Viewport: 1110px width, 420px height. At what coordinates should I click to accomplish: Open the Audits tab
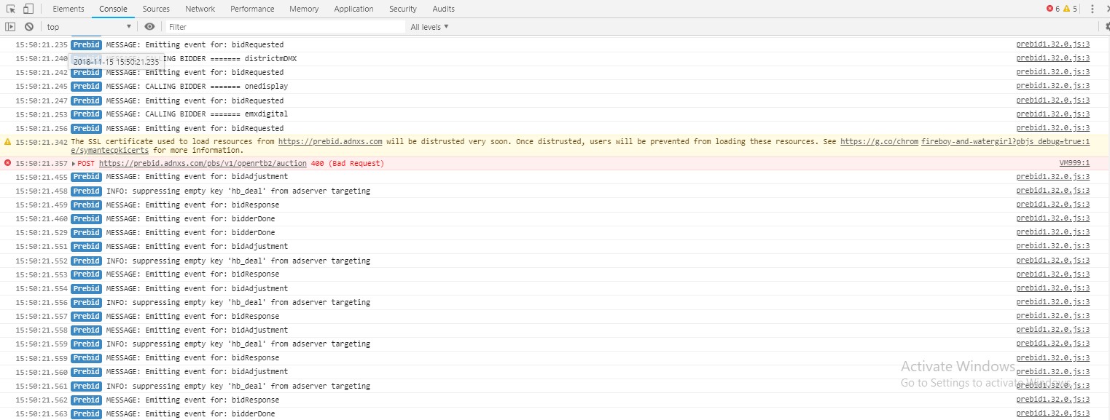[x=443, y=9]
